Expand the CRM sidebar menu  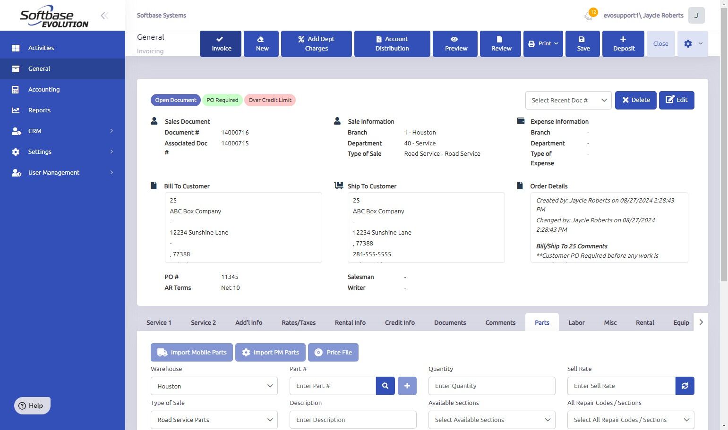coord(62,131)
